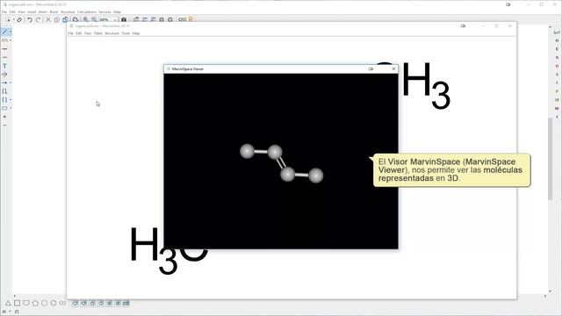Select red oxygen O atom button
The image size is (562, 316).
pos(557,67)
